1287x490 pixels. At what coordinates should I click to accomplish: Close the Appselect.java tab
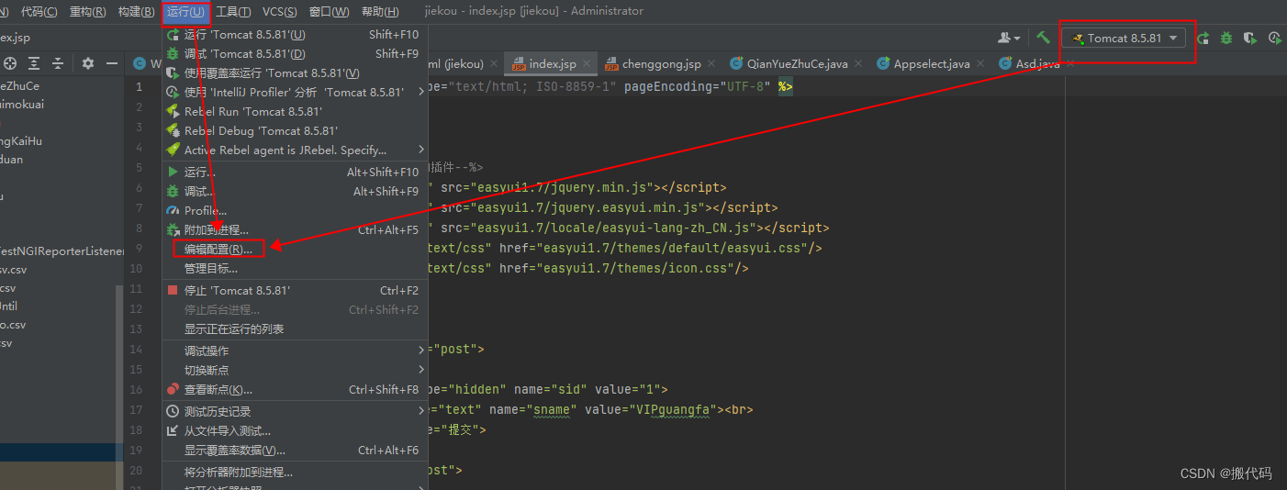(979, 64)
